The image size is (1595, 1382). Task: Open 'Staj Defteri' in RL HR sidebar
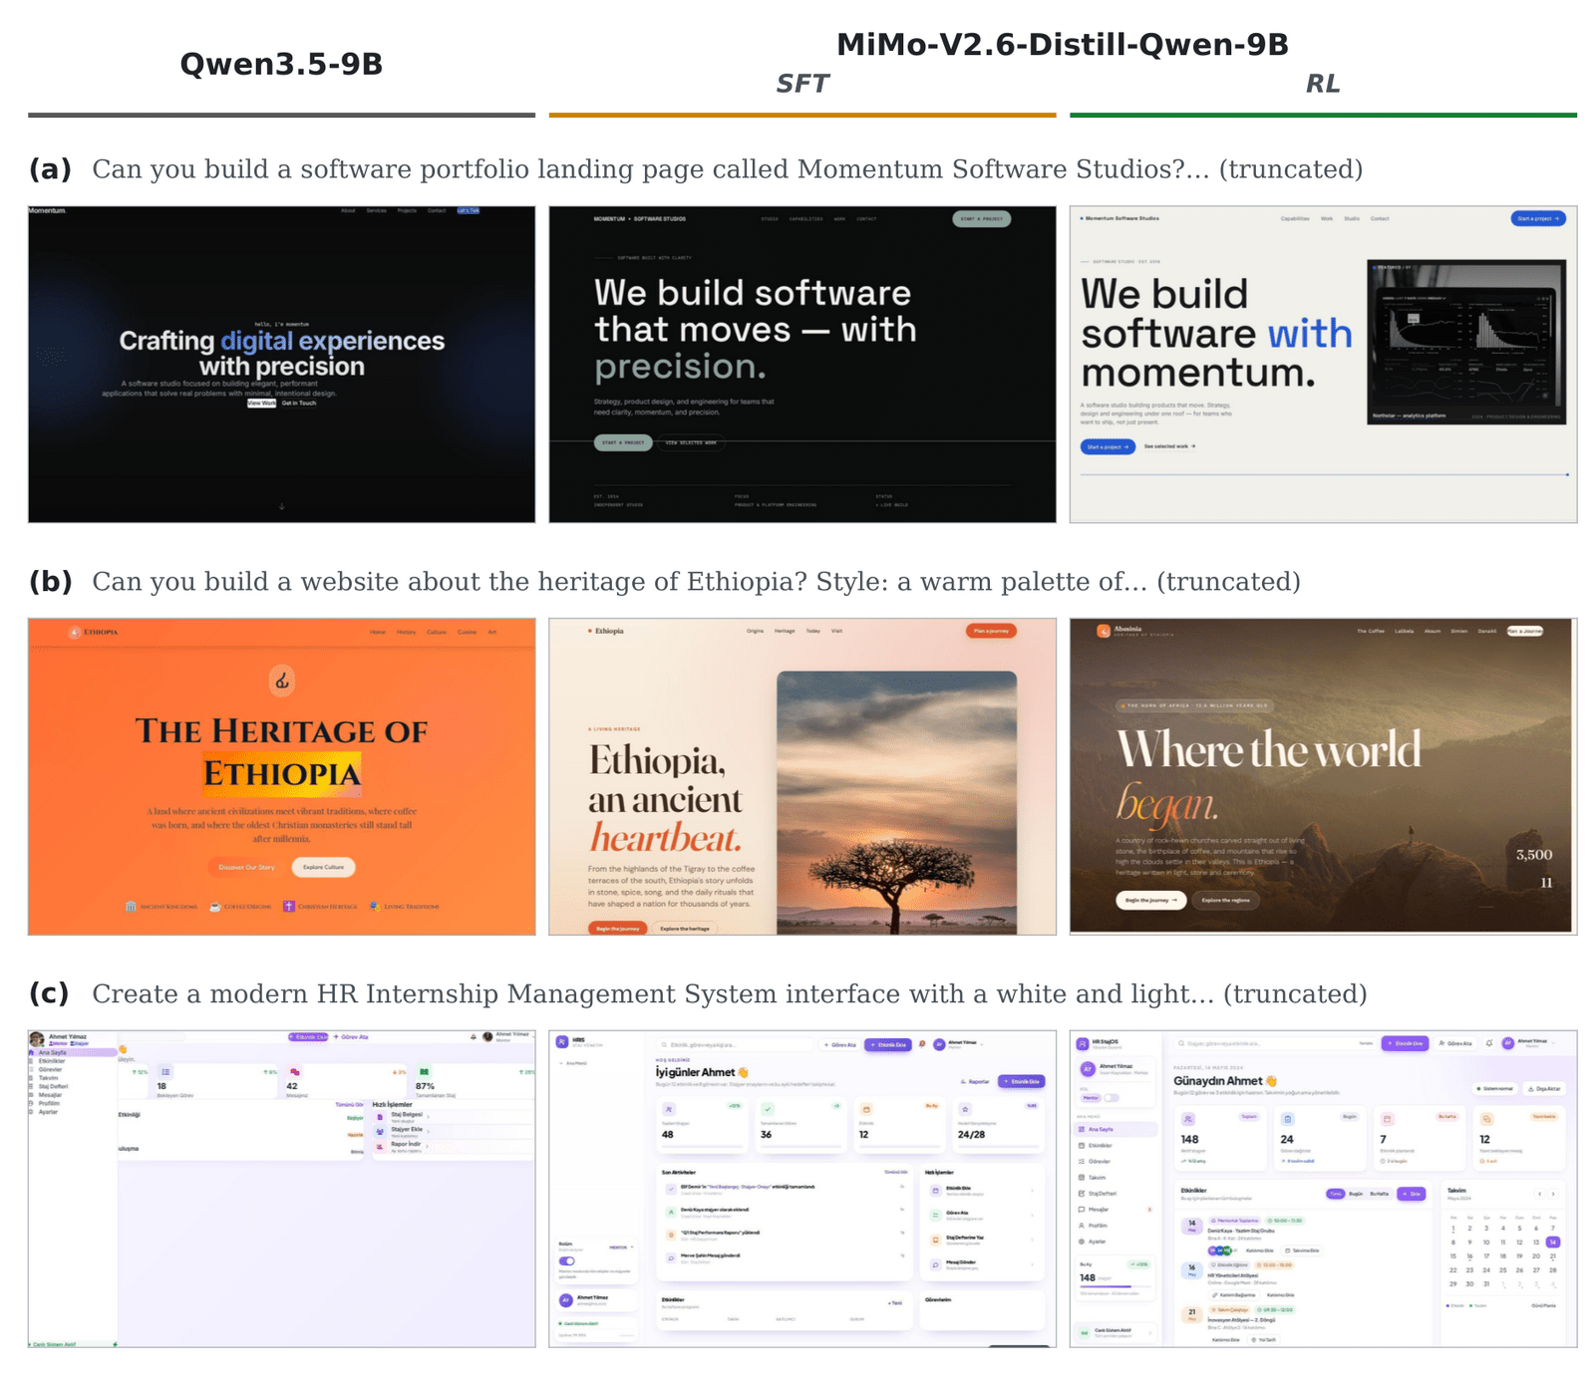(1116, 1194)
